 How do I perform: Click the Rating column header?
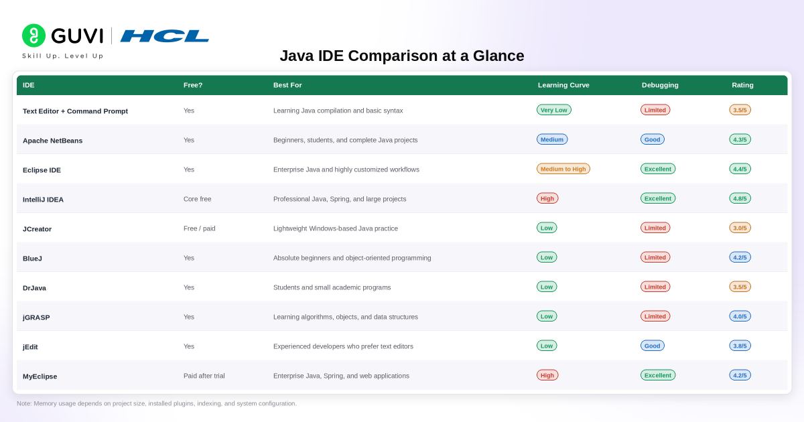[x=742, y=85]
